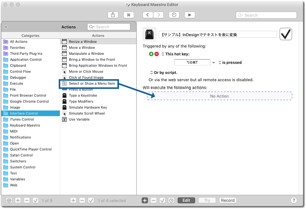The image size is (306, 209).
Task: Click the Record button
Action: click(228, 201)
